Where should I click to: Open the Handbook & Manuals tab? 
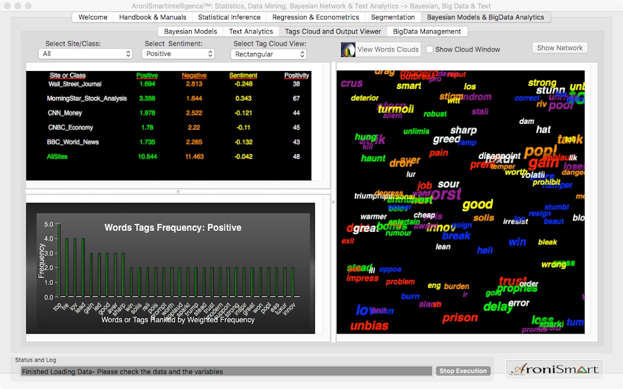click(153, 17)
